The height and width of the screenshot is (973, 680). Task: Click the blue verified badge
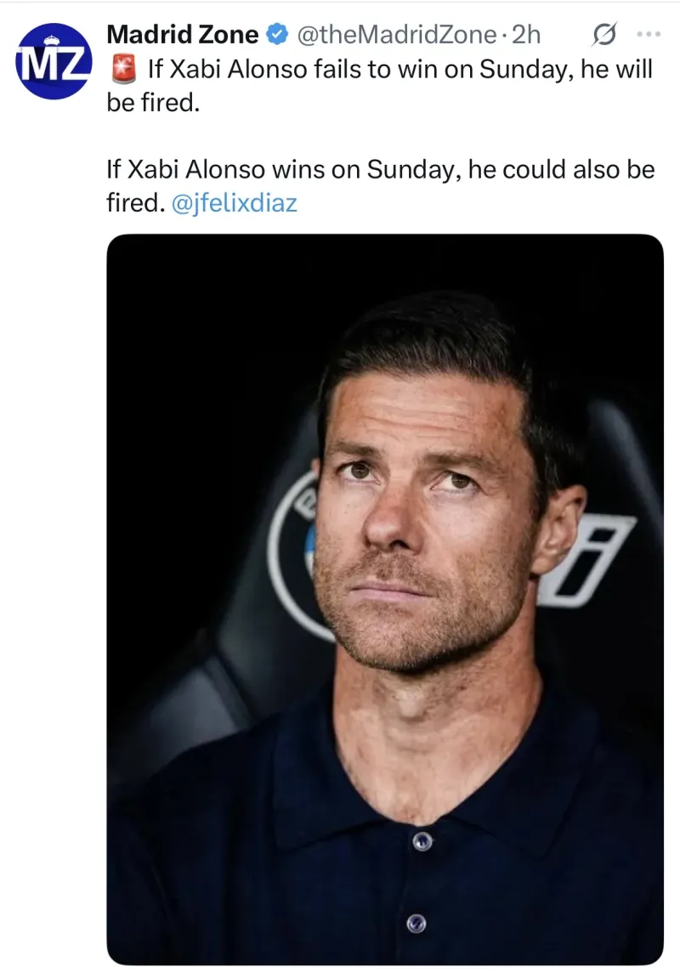(x=277, y=35)
